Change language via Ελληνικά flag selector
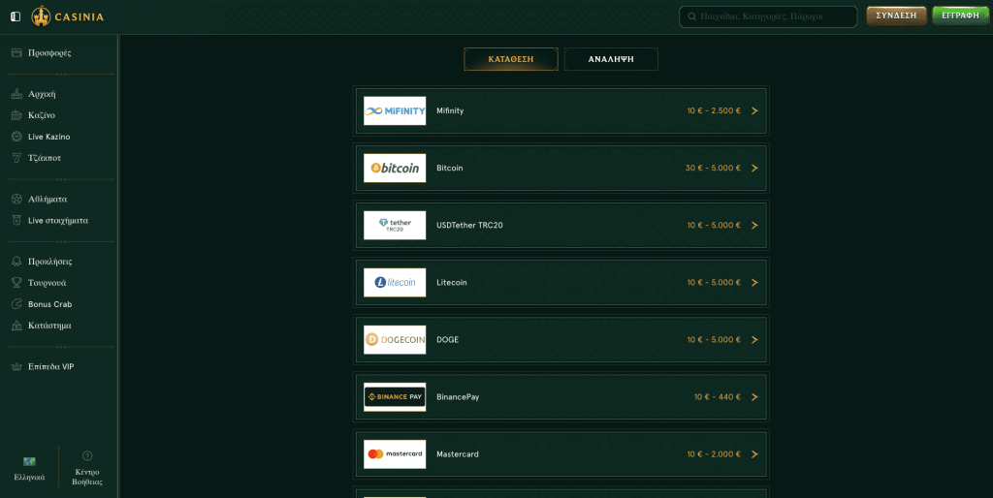Screen dimensions: 993x498 click(x=29, y=462)
